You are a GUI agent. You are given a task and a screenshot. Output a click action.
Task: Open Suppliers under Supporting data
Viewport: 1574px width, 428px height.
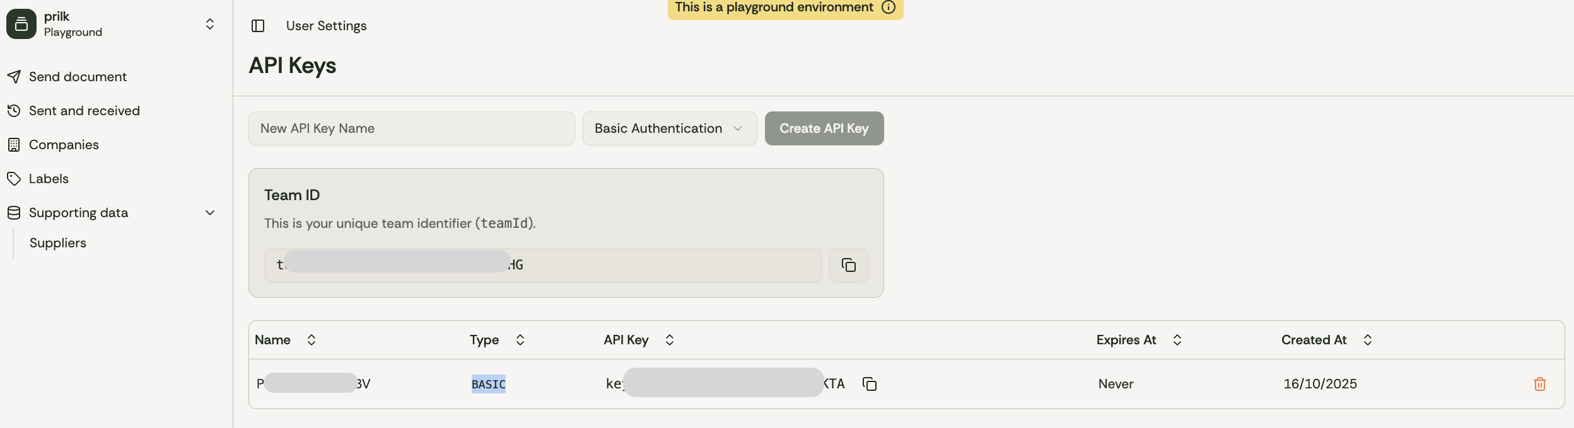(58, 243)
